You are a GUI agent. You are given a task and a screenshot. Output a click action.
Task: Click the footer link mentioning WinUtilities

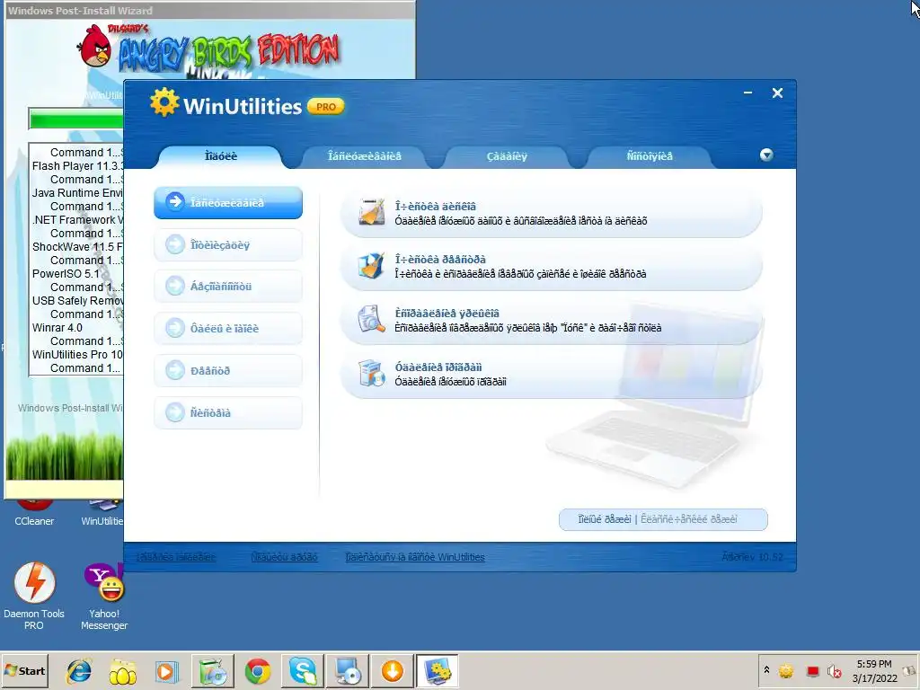point(415,557)
